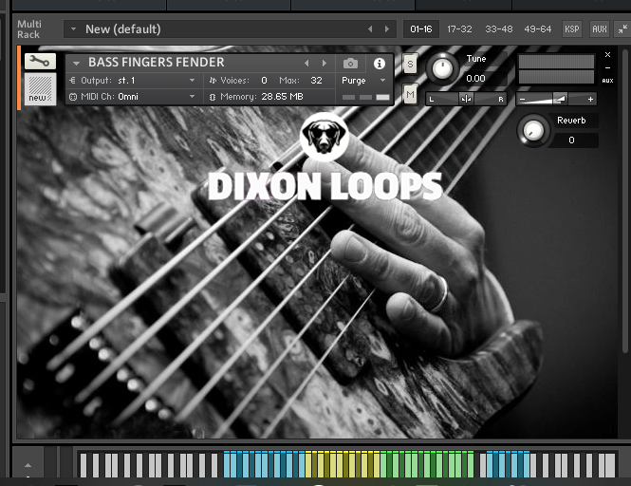The height and width of the screenshot is (486, 631).
Task: Minimize the rack with the header arrows icon
Action: [x=623, y=29]
